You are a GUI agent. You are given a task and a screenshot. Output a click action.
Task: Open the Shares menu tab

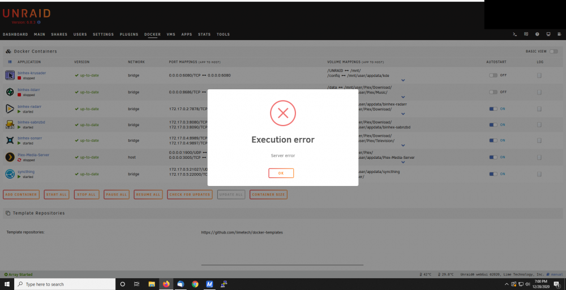pos(59,34)
